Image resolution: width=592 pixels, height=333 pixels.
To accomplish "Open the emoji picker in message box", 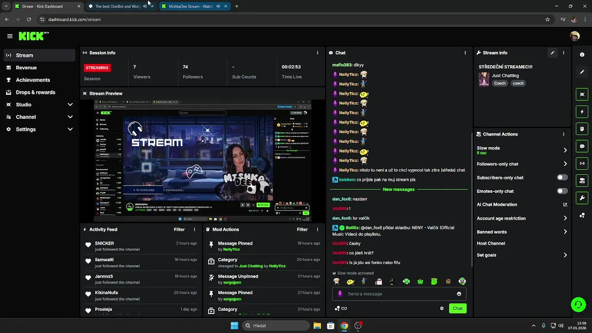I will 459,294.
